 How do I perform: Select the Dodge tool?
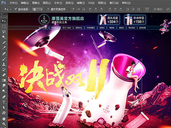point(4,91)
